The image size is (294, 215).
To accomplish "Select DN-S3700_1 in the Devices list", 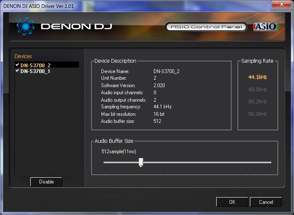I will [35, 71].
